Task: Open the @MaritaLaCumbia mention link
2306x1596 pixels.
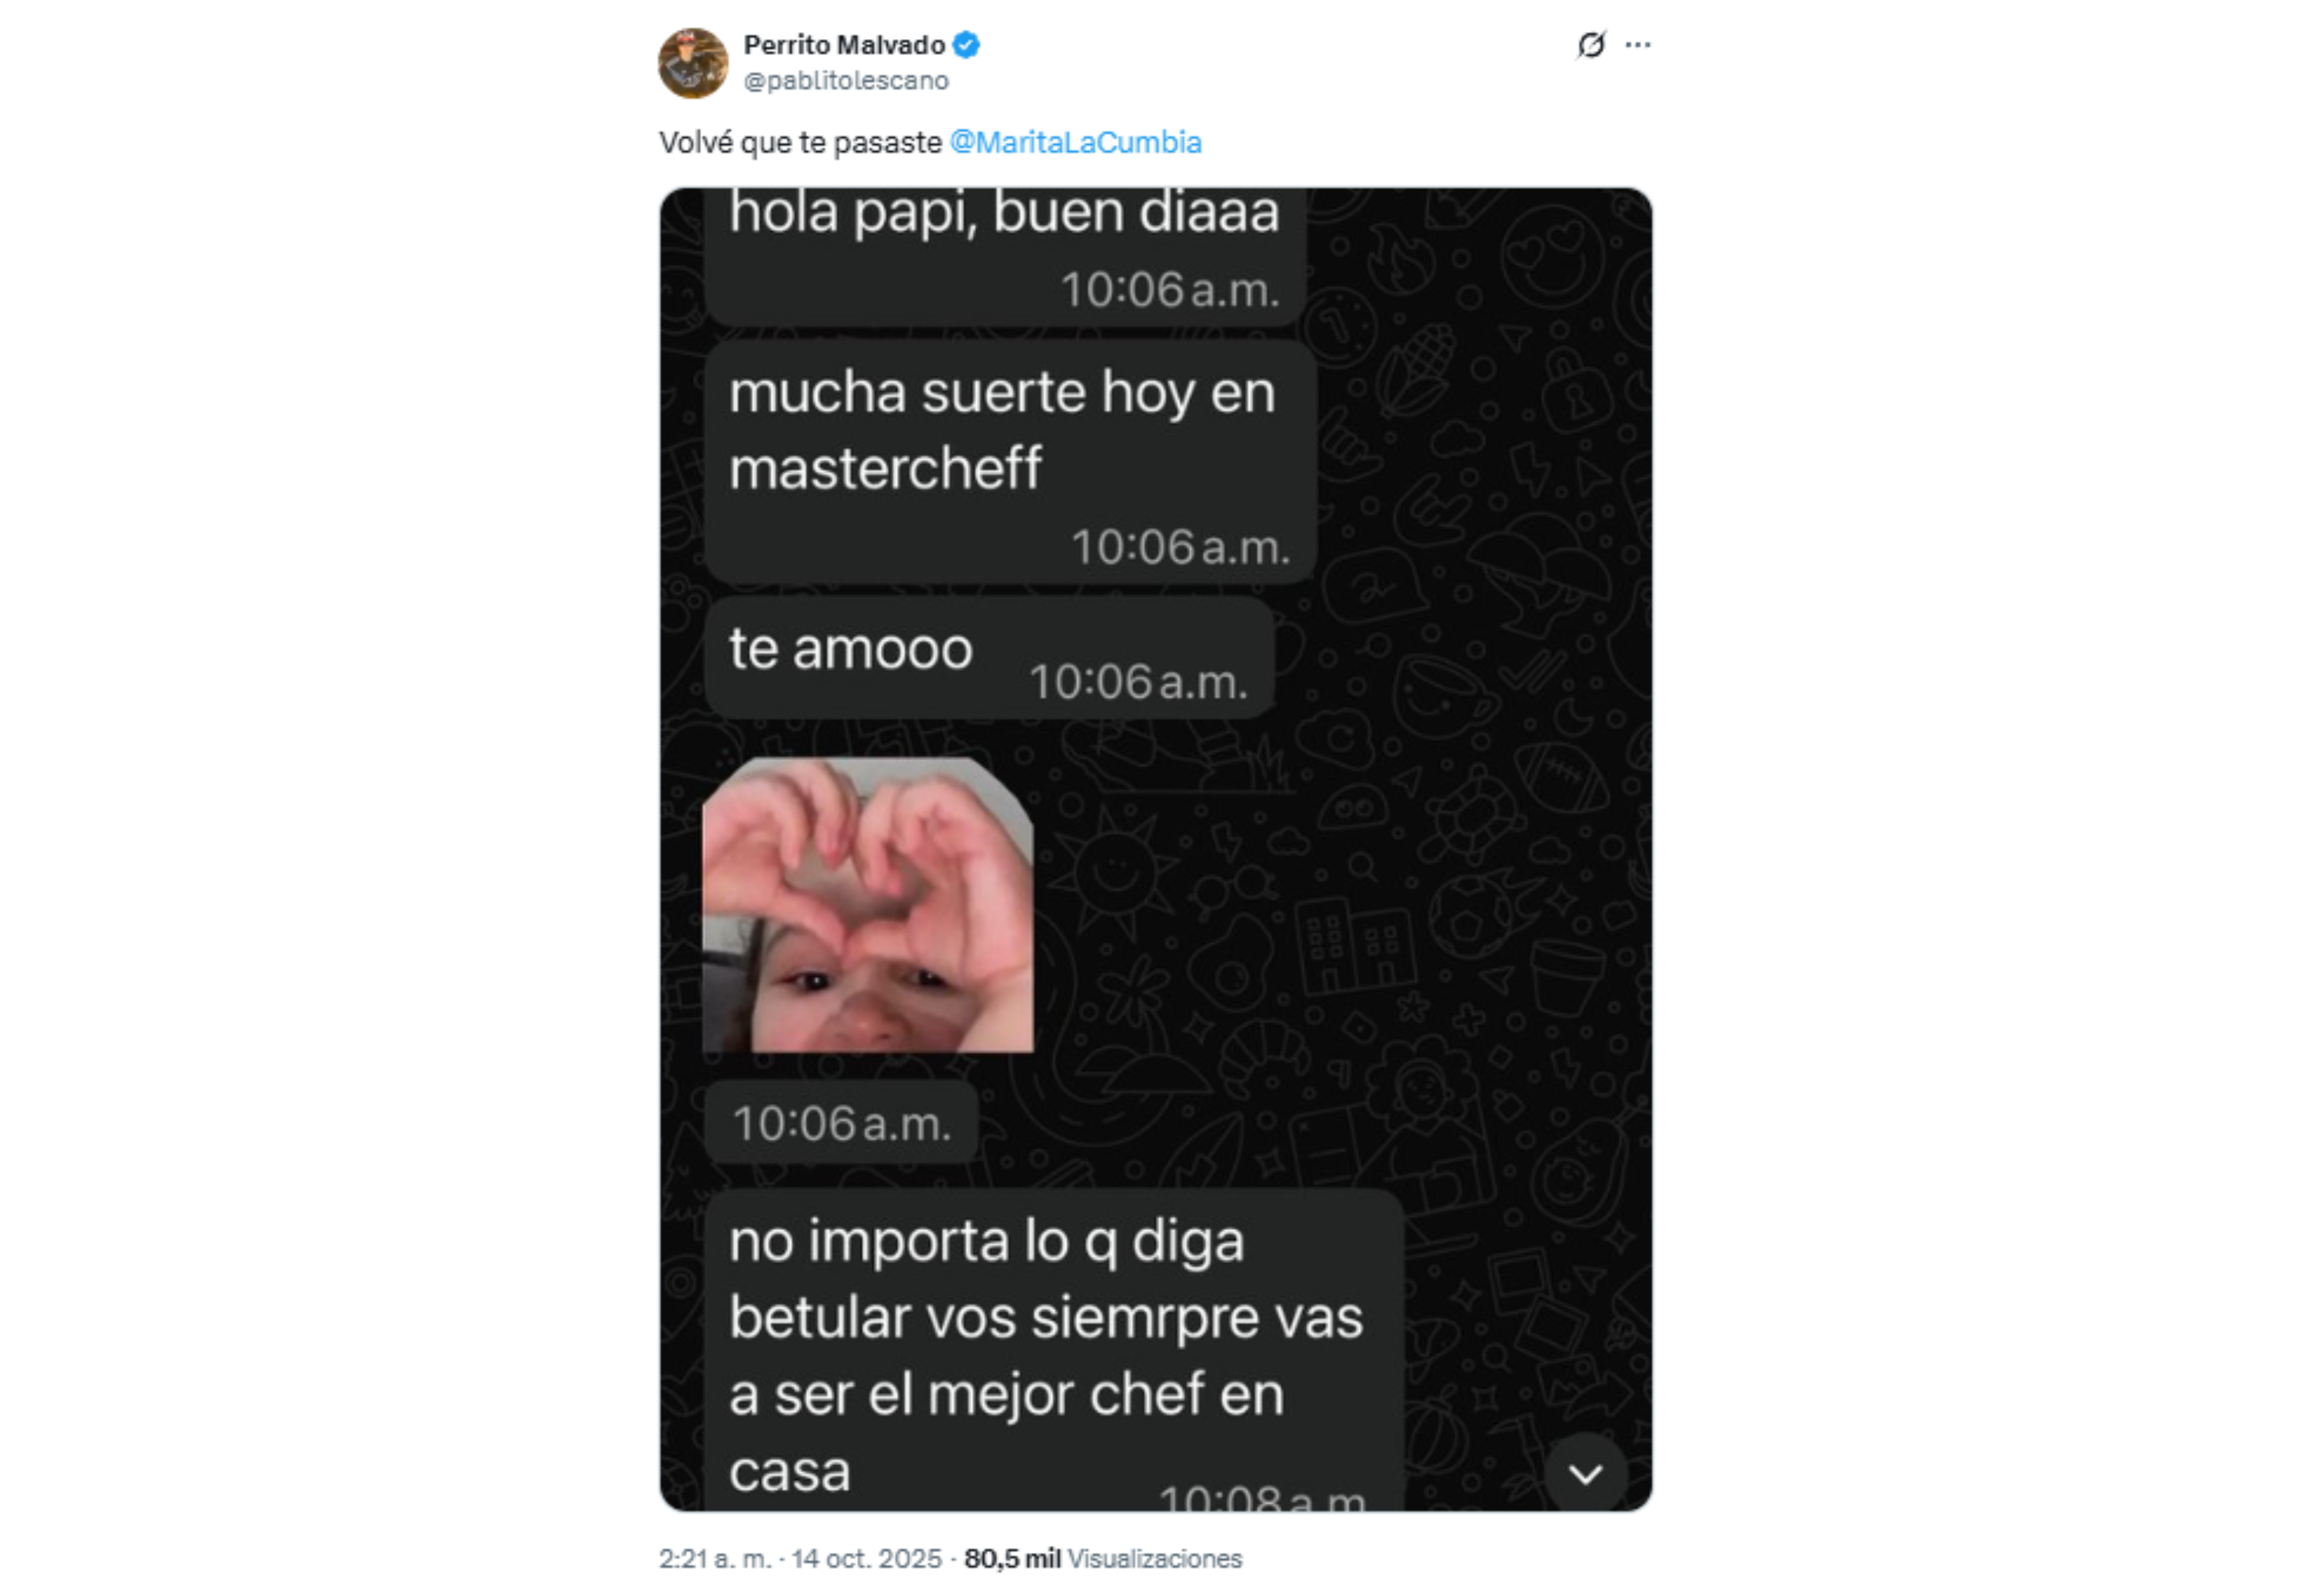Action: (x=1075, y=142)
